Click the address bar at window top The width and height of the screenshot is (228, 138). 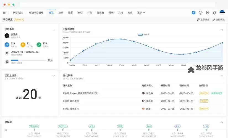[x=117, y=4]
